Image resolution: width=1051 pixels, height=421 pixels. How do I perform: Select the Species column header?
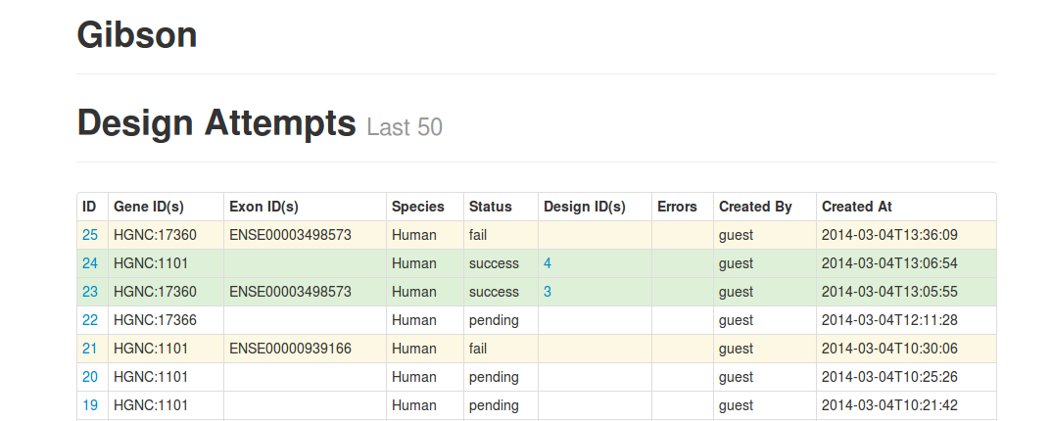coord(418,207)
